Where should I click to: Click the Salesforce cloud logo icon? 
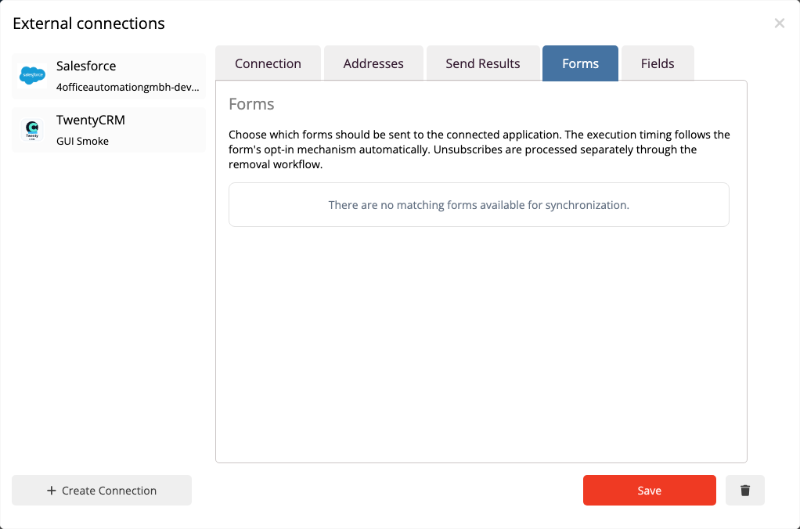[33, 75]
